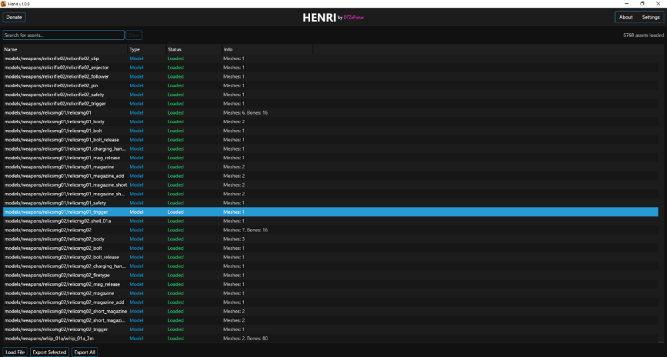Sort assets by Status column header
Viewport: 667px width, 357px height.
(193, 49)
